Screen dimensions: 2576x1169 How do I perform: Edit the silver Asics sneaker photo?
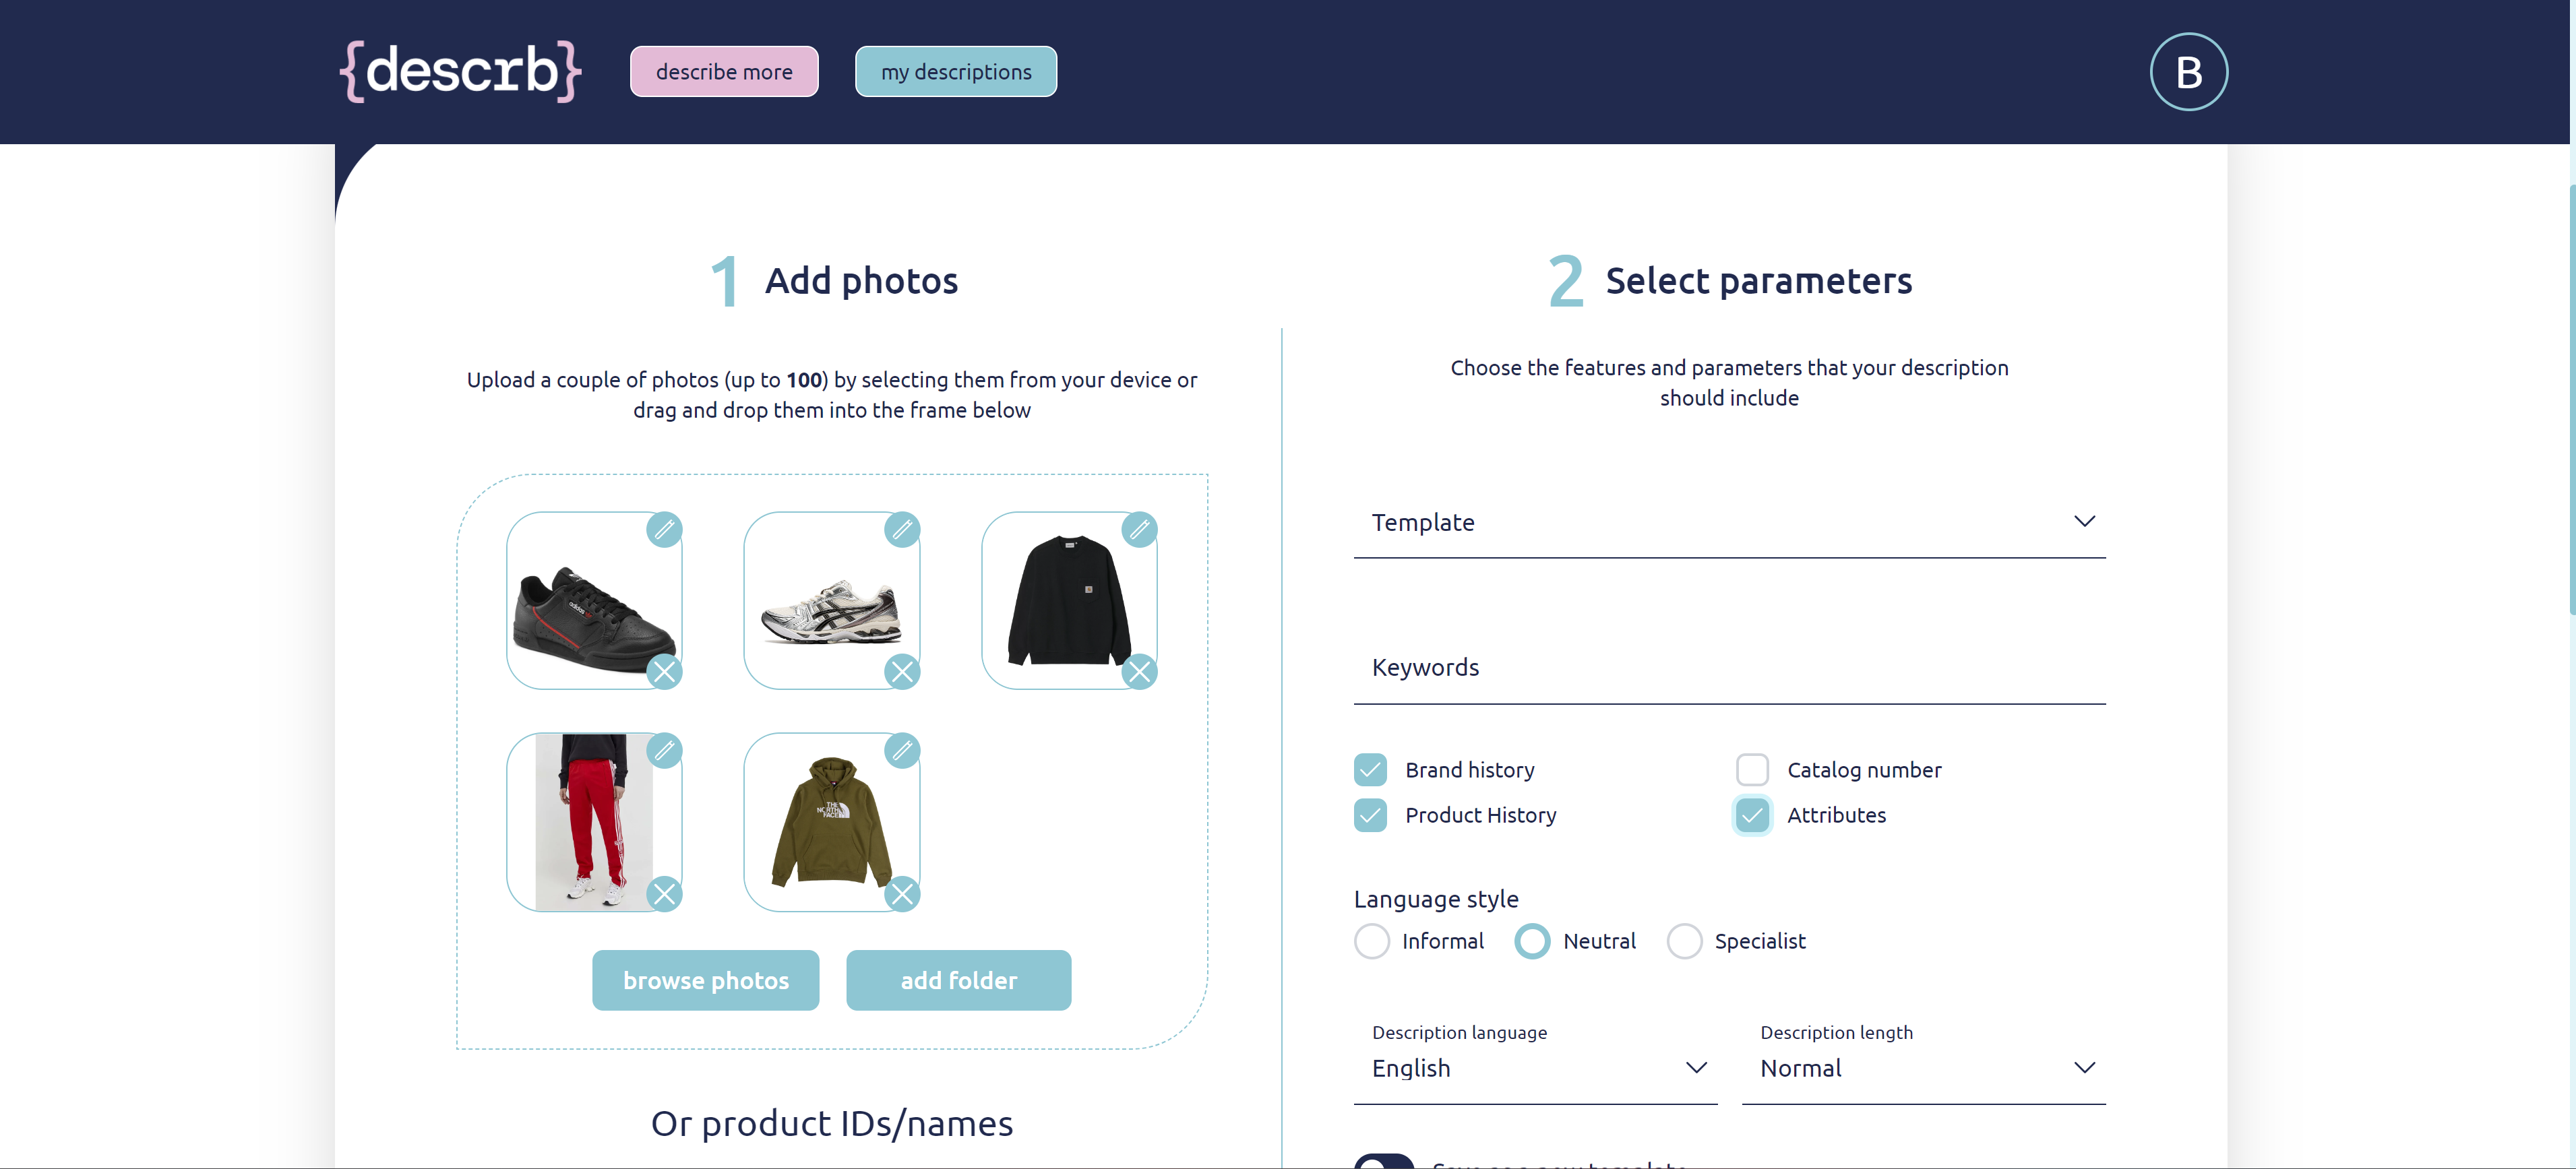902,529
